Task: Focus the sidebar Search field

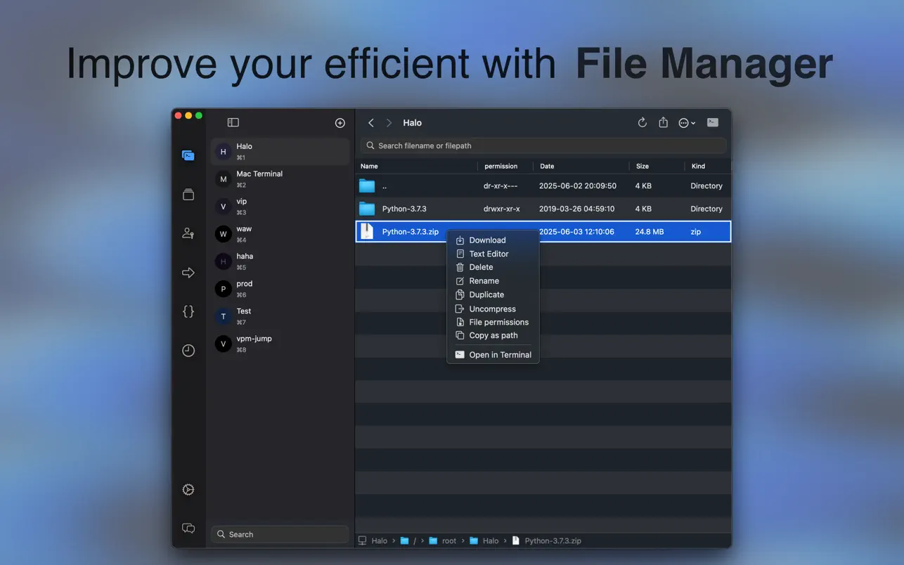Action: 280,534
